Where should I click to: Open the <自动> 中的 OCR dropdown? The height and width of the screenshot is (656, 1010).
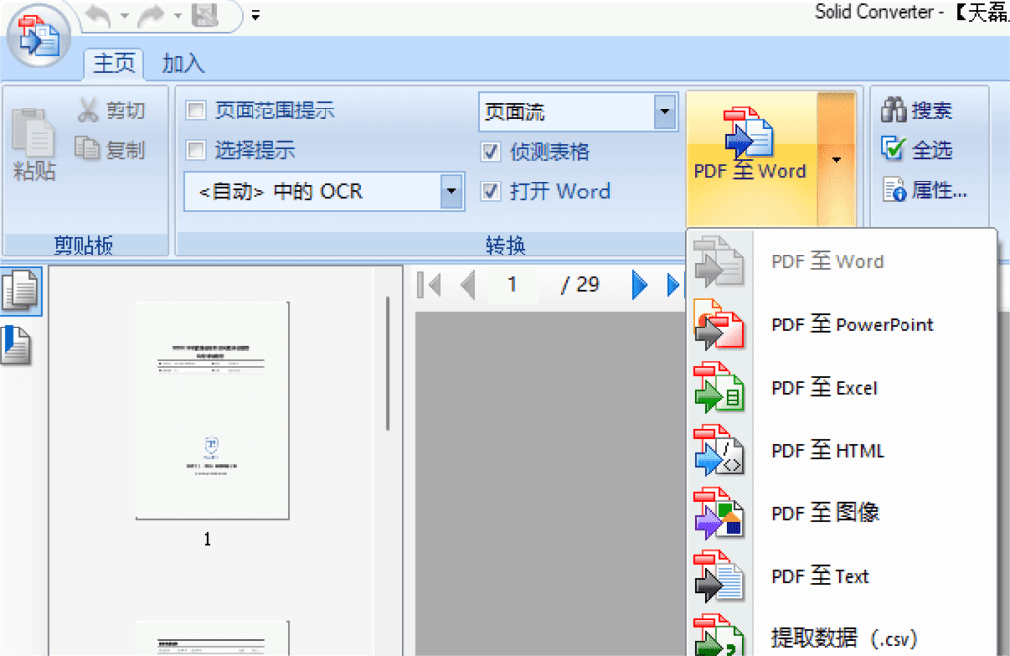click(x=451, y=191)
